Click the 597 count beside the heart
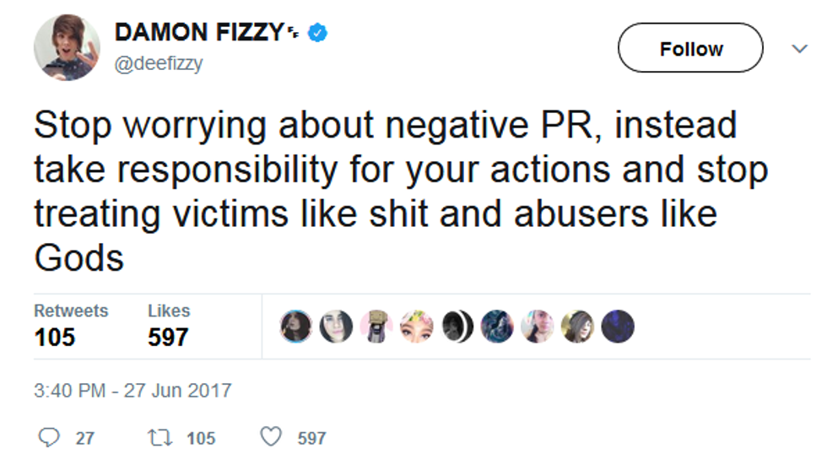Screen dimensions: 827x470 pyautogui.click(x=311, y=438)
